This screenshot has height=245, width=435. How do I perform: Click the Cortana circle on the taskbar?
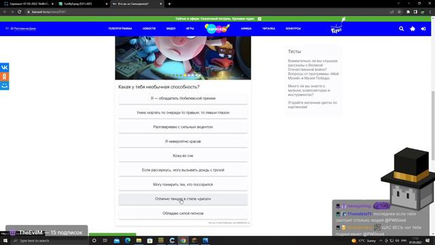(94, 240)
